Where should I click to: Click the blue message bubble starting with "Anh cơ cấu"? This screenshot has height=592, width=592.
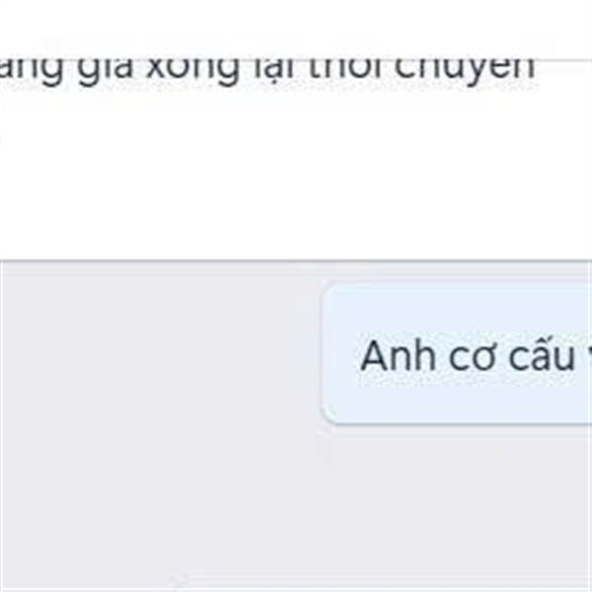(x=457, y=354)
